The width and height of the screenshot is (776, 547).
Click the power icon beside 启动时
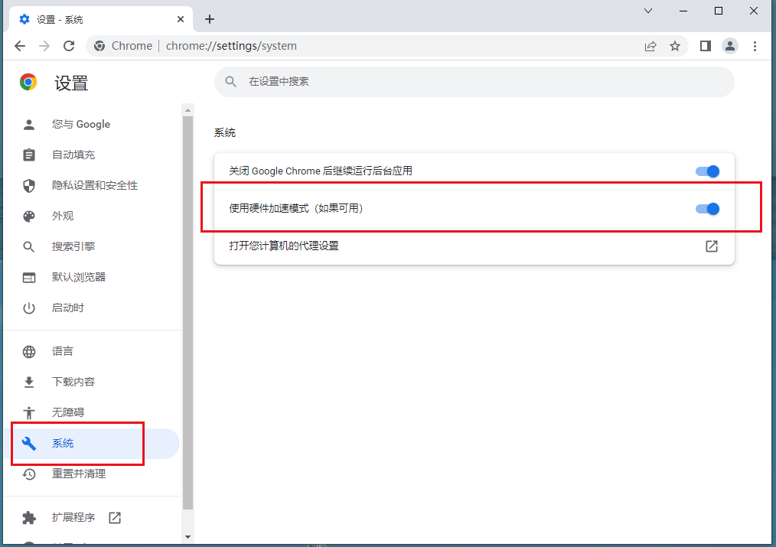pos(29,308)
